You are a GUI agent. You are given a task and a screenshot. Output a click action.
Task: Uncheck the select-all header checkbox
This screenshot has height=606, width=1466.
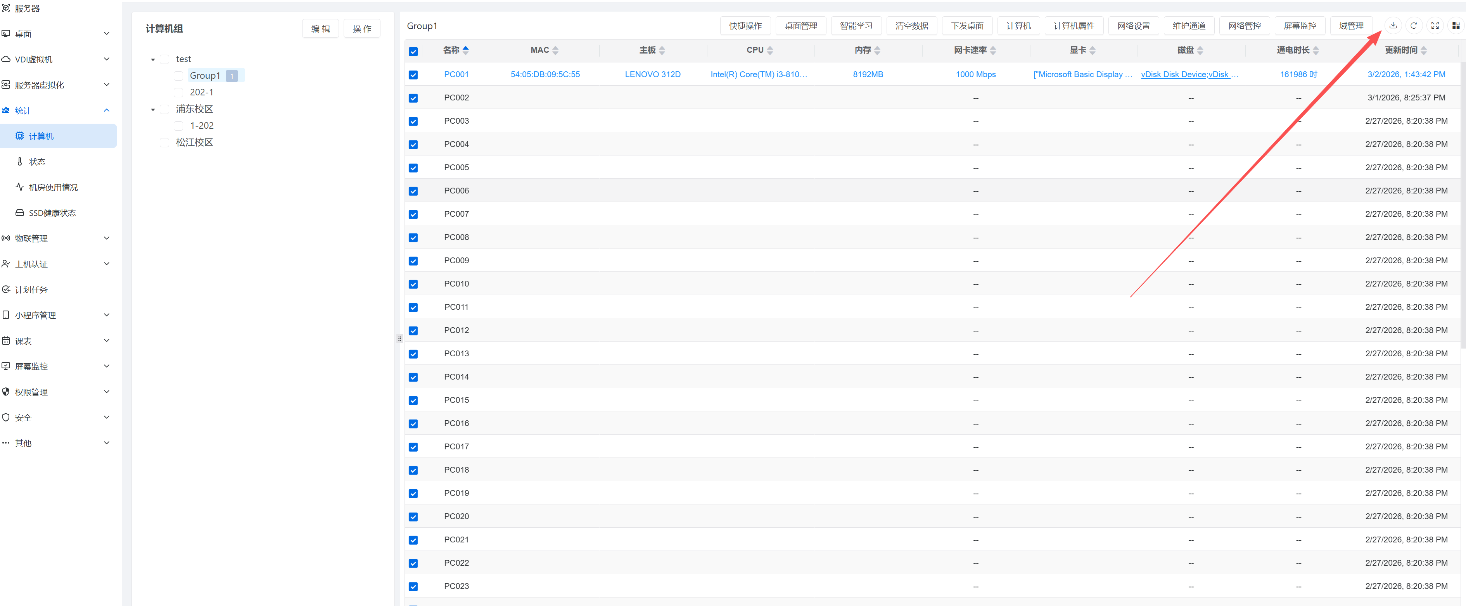(413, 52)
